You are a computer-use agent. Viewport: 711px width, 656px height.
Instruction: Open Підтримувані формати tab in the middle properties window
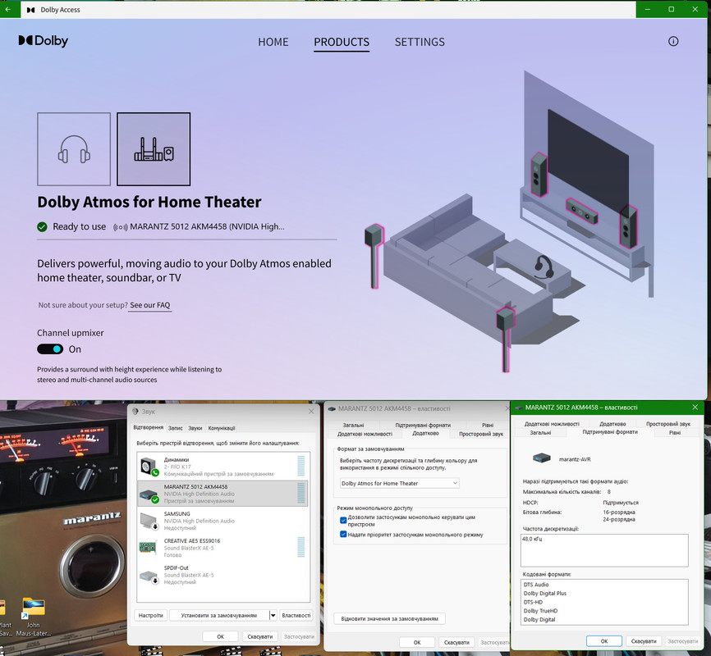tap(423, 425)
